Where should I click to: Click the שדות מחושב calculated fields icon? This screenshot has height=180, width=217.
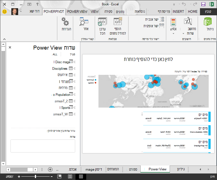click(188, 22)
